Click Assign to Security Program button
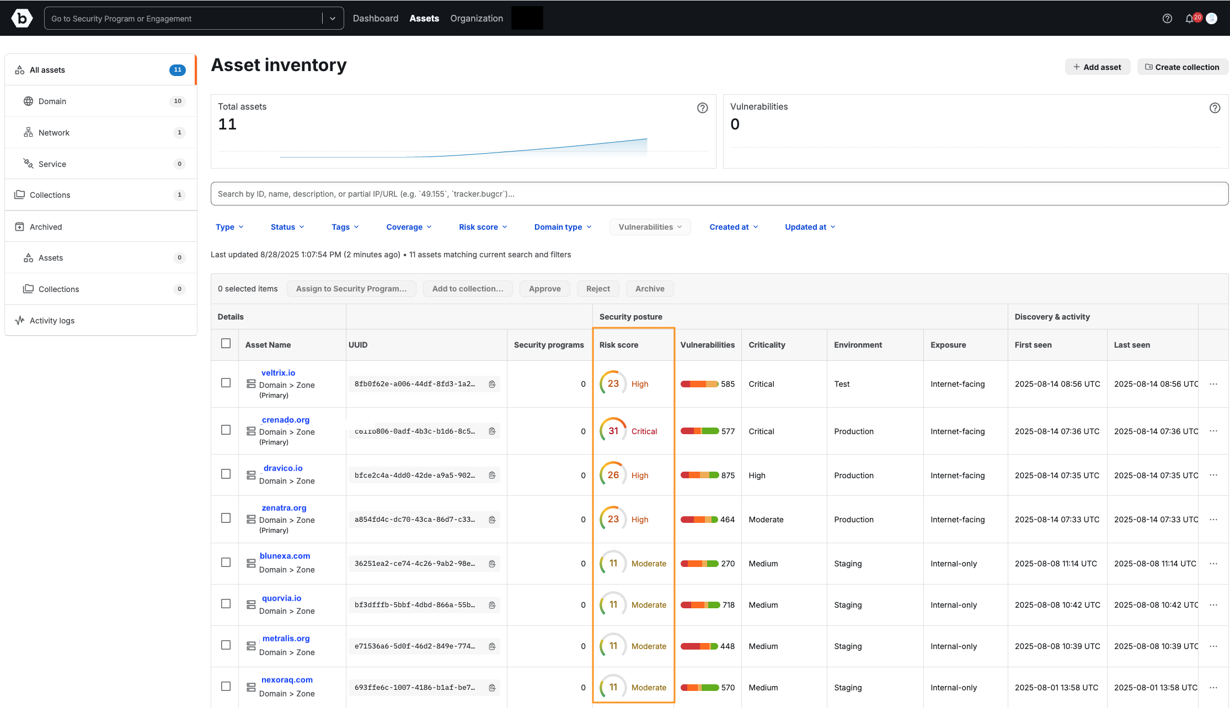 point(351,289)
